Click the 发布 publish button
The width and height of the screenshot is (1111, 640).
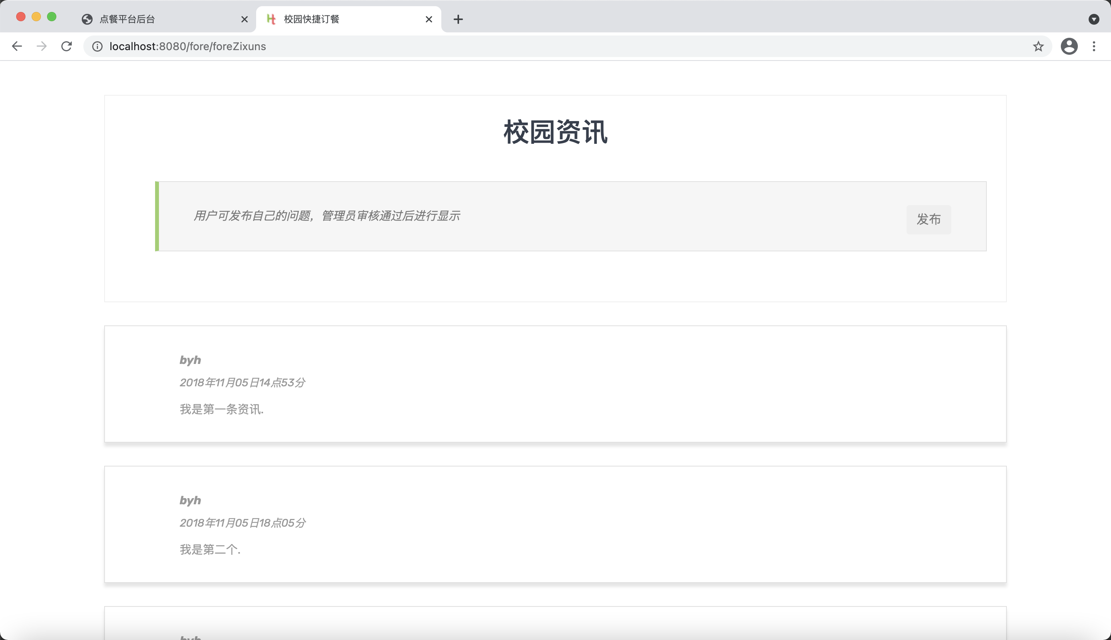tap(929, 219)
